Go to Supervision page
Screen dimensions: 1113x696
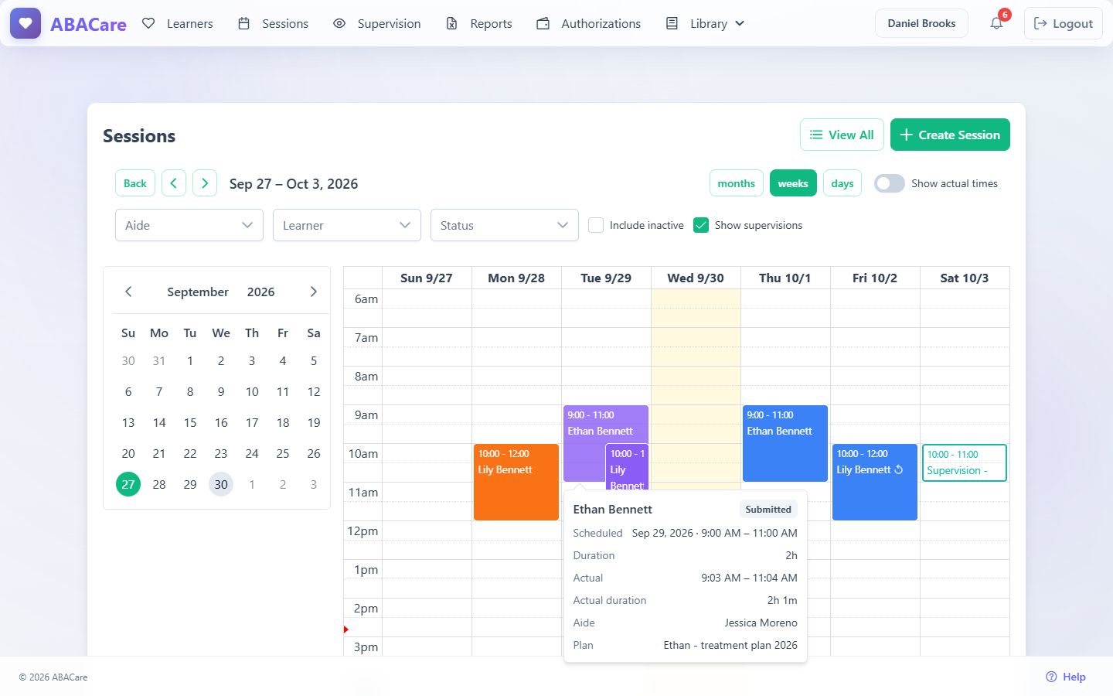(x=377, y=23)
